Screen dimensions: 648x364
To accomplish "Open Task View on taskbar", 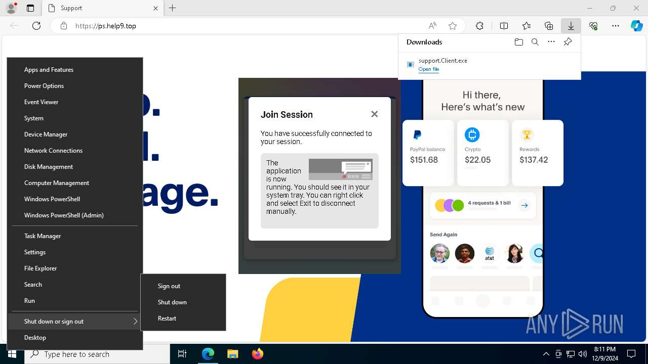I will click(x=182, y=354).
